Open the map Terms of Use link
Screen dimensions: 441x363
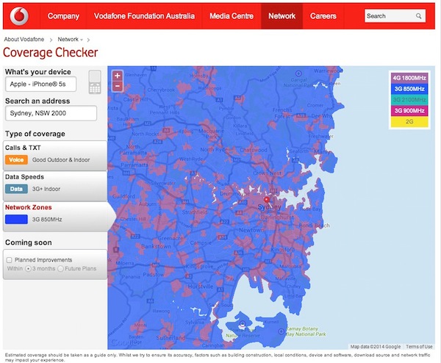click(x=419, y=346)
